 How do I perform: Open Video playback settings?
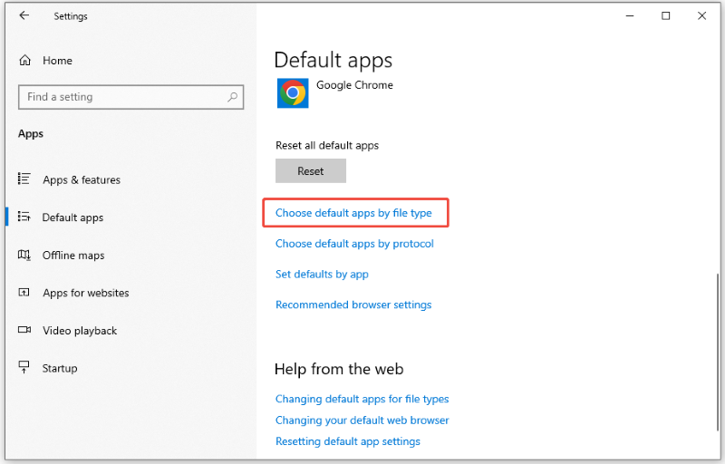click(x=80, y=331)
